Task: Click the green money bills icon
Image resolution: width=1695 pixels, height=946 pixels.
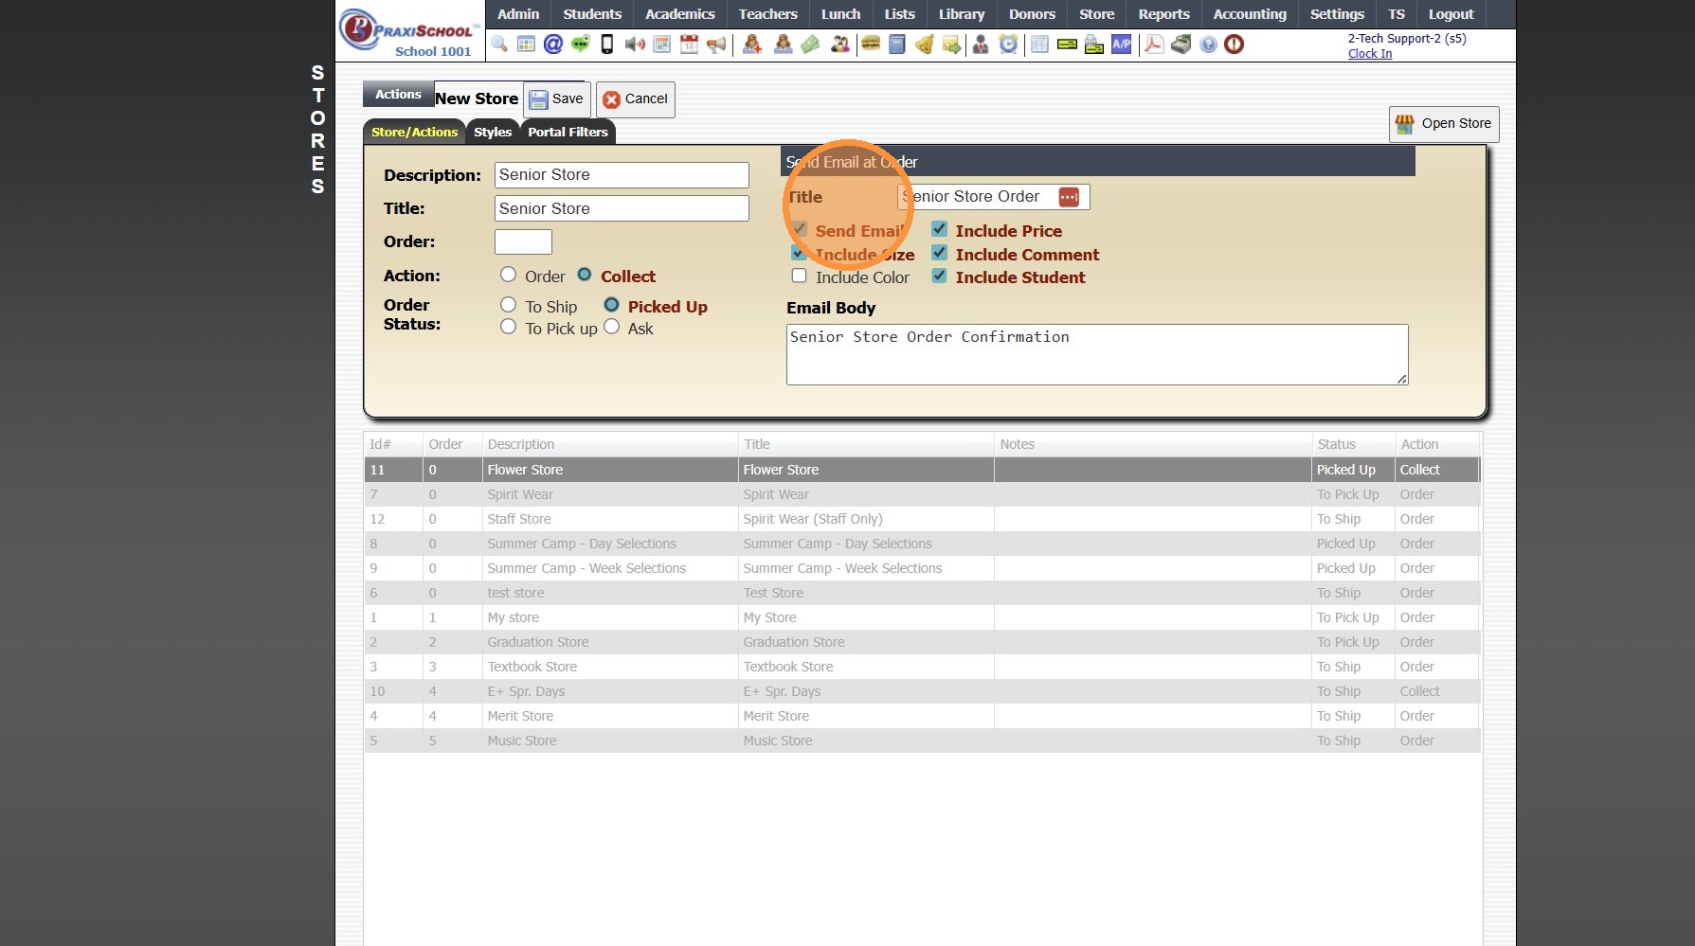Action: tap(810, 45)
